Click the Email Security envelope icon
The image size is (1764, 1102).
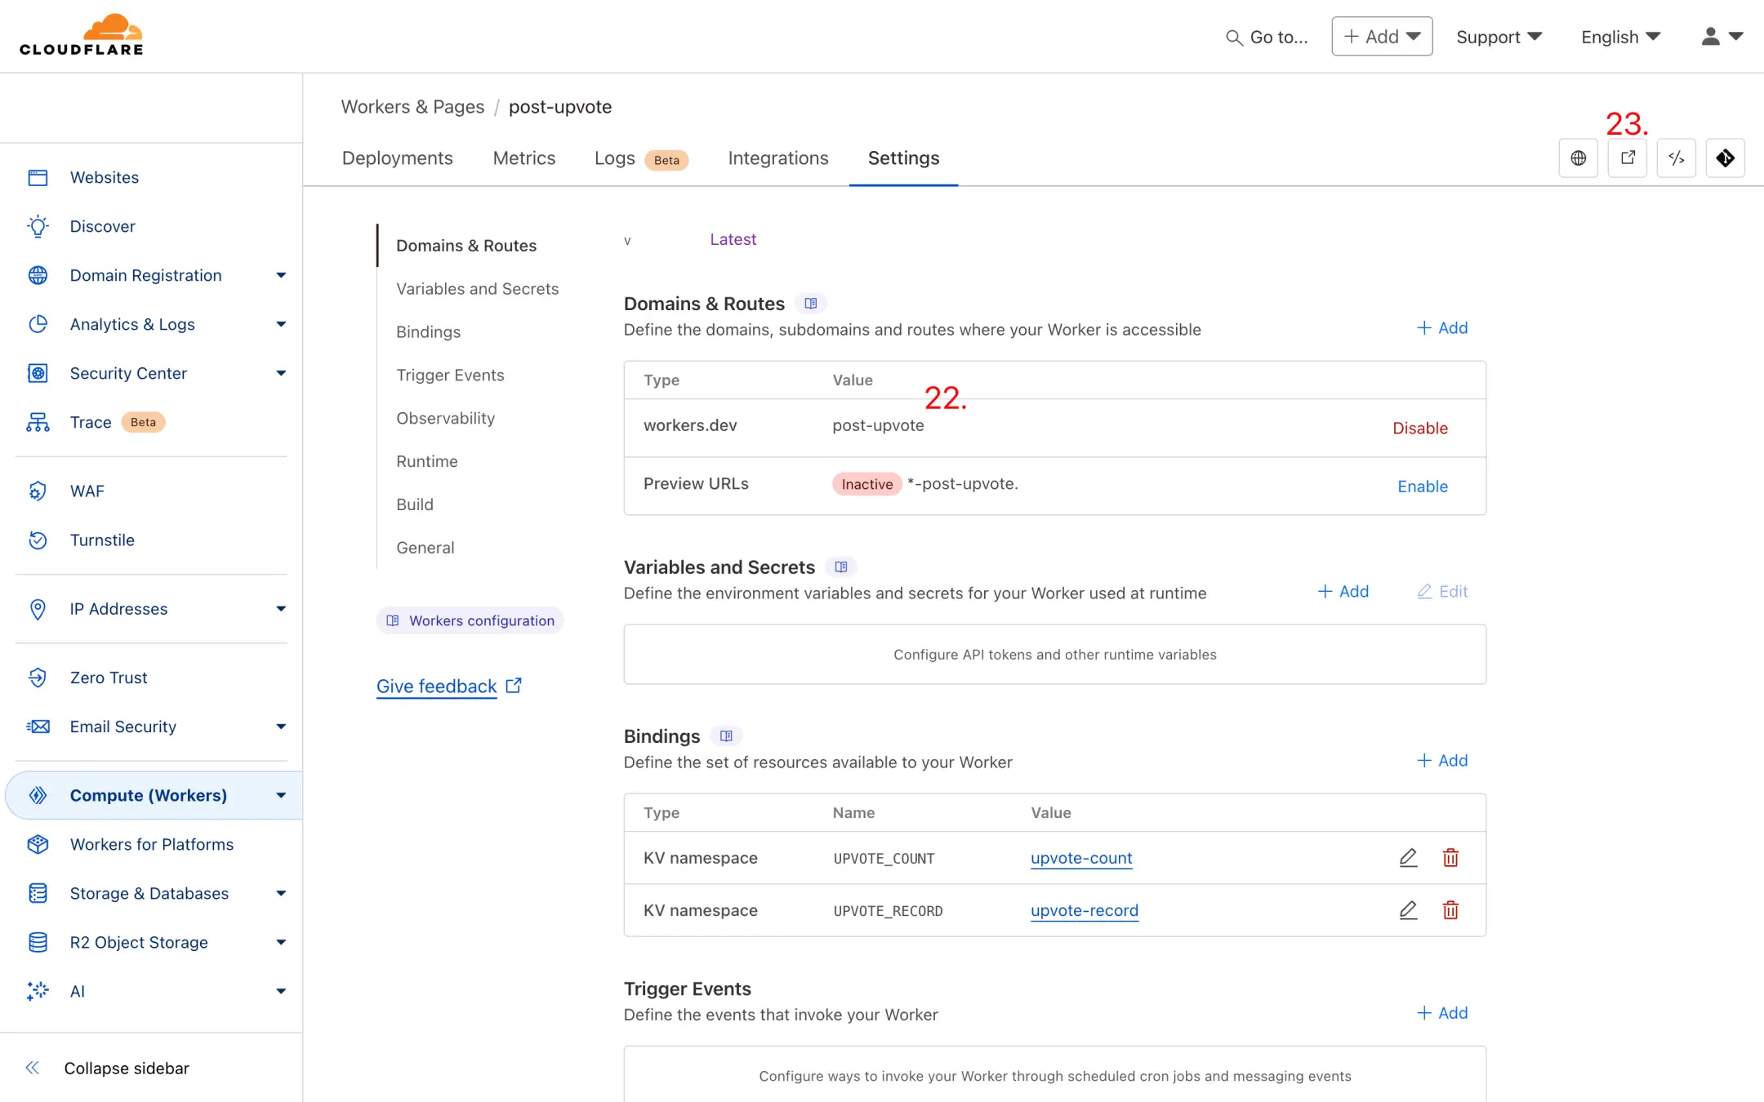(x=38, y=727)
